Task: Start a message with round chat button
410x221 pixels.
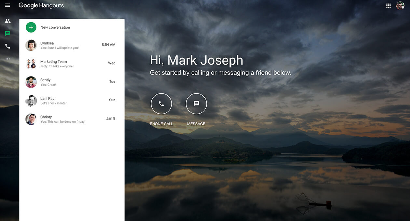Action: point(196,104)
